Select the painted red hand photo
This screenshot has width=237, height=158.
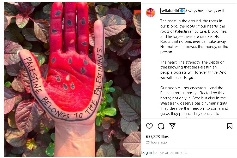[72, 79]
